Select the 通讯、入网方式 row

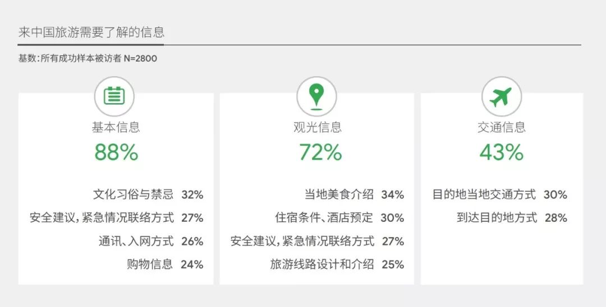151,241
